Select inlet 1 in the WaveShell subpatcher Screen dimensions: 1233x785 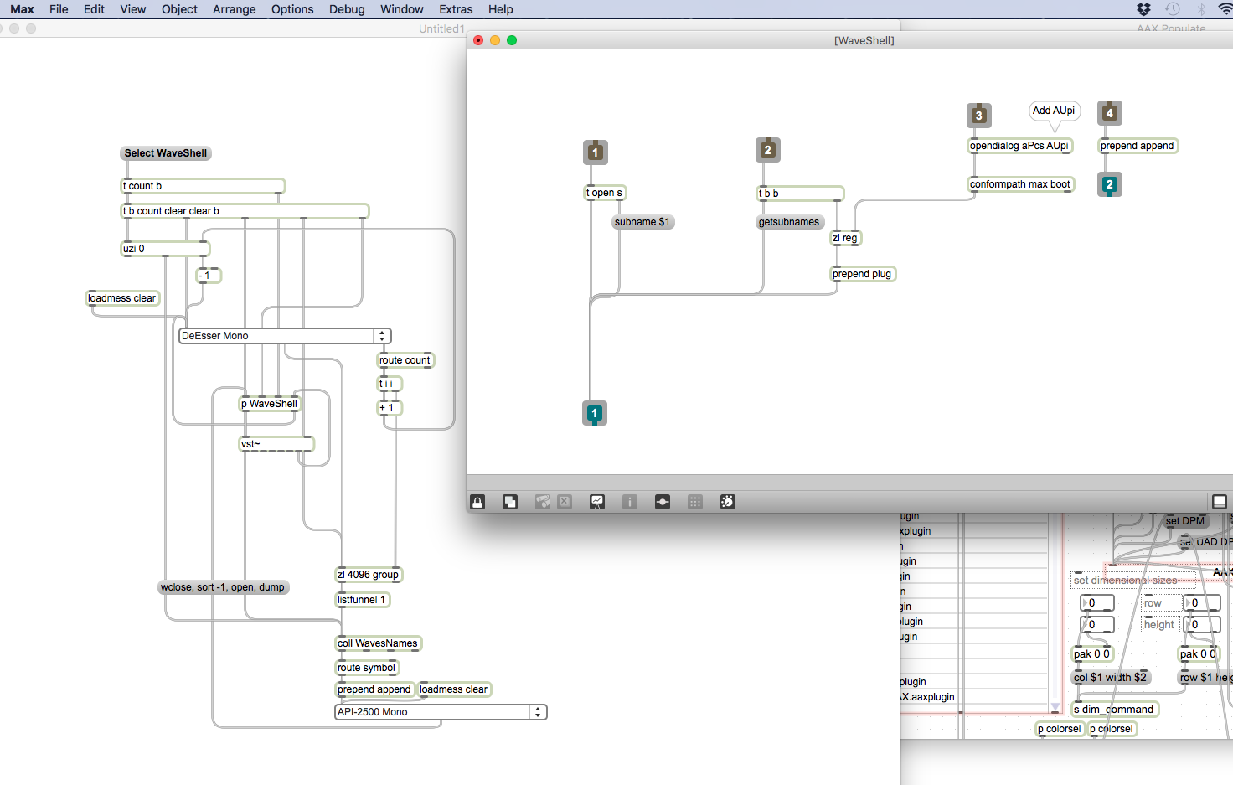pos(596,152)
